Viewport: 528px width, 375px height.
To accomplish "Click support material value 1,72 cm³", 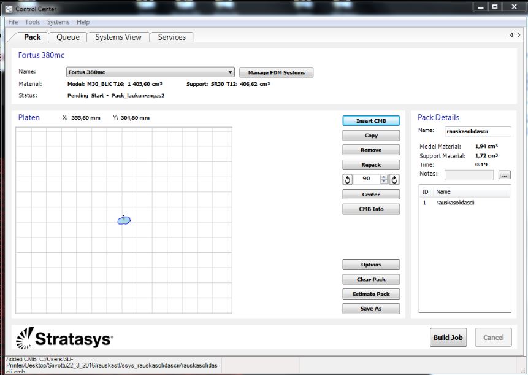I will 486,156.
